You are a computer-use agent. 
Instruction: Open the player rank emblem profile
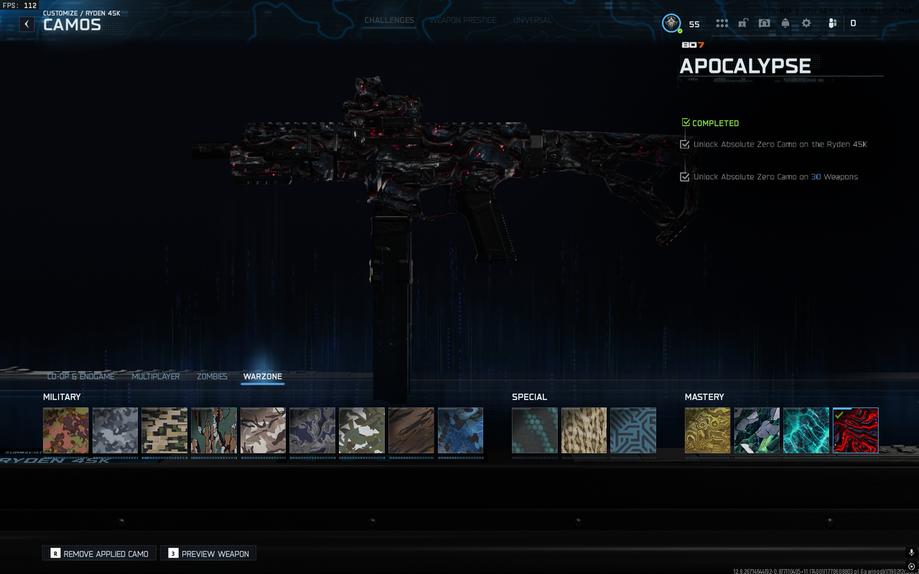click(x=671, y=23)
